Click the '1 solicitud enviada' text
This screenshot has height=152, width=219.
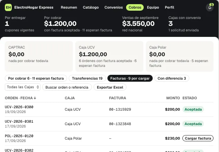[183, 30]
